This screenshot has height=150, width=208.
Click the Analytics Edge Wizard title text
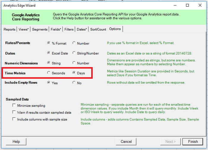pyautogui.click(x=20, y=5)
